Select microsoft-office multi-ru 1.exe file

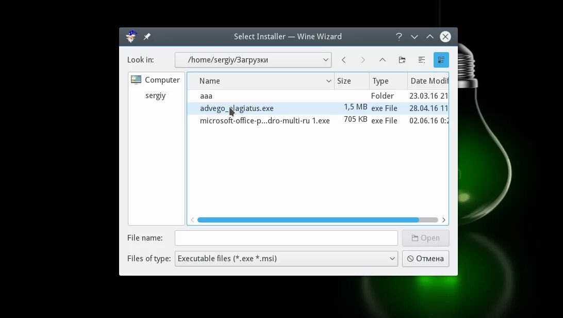[264, 121]
